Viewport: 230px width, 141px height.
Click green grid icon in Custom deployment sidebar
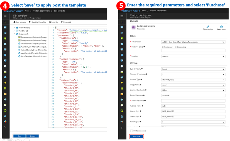[x=122, y=89]
